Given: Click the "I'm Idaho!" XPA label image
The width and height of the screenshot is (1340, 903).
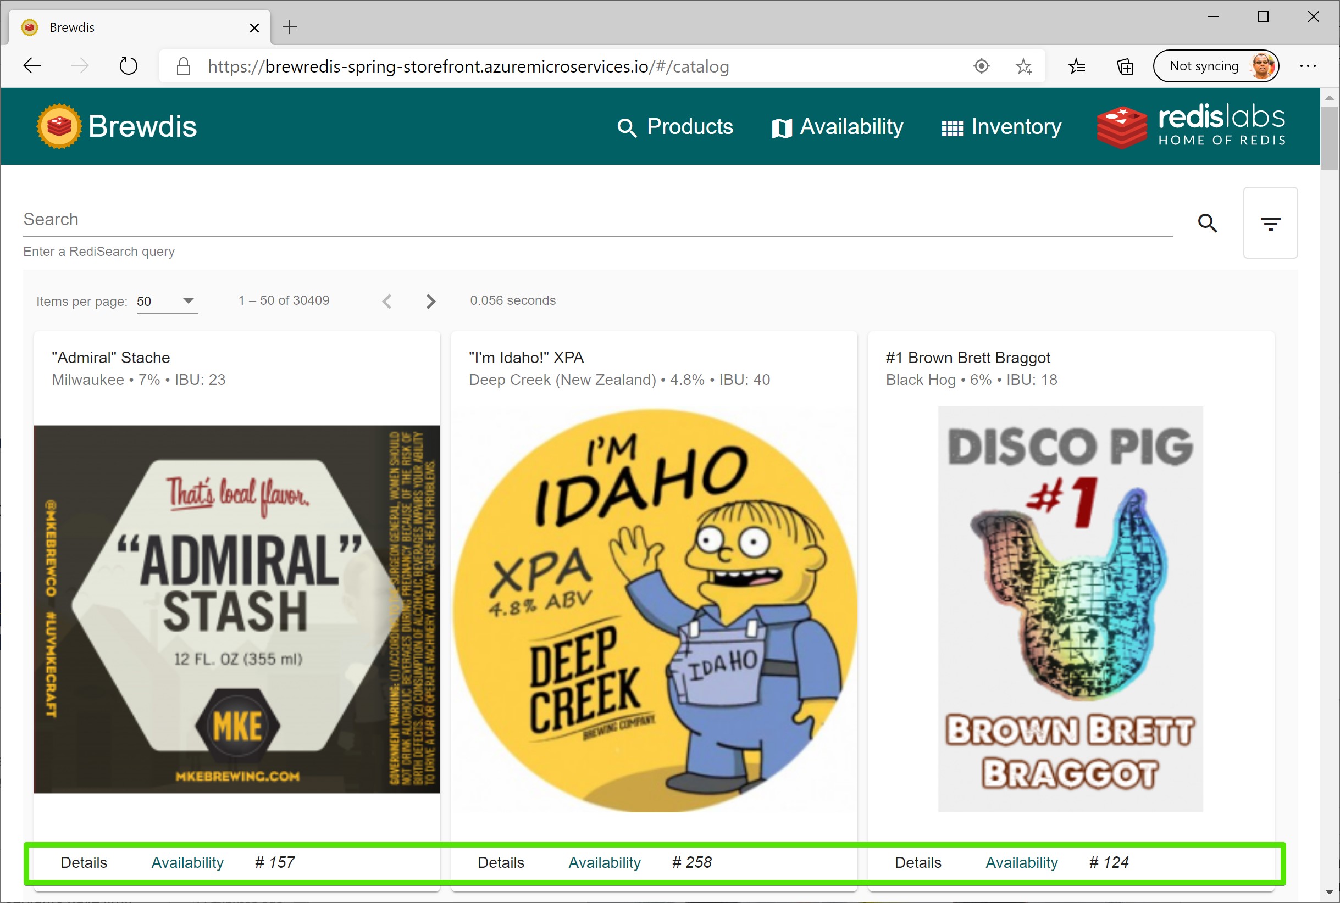Looking at the screenshot, I should (654, 610).
